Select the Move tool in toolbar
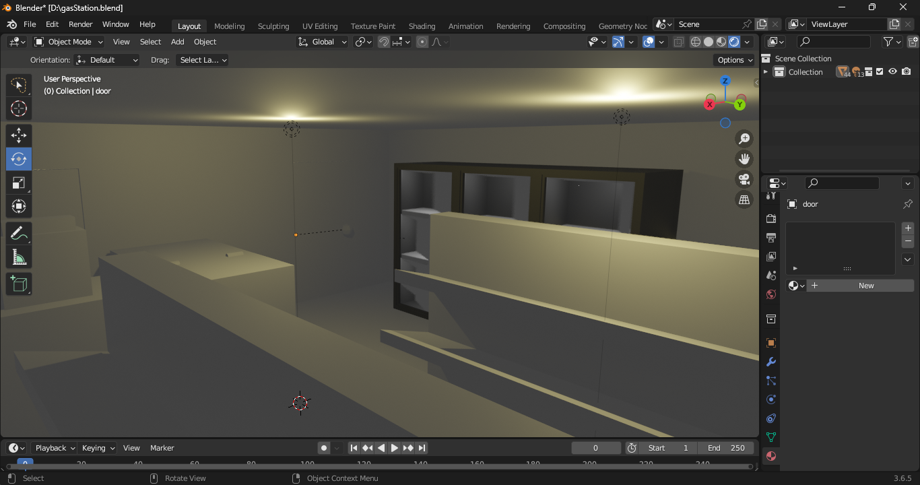Image resolution: width=920 pixels, height=485 pixels. [x=19, y=135]
